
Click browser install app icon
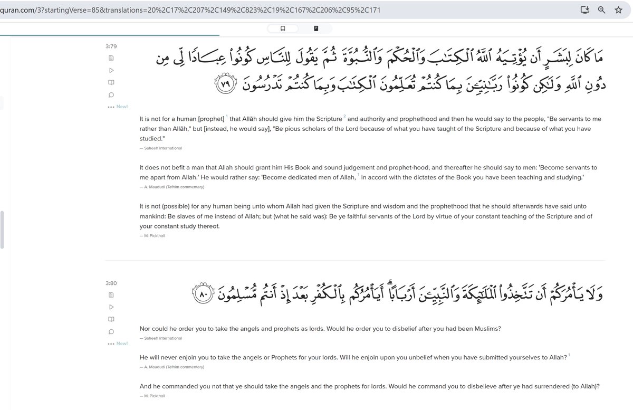584,10
